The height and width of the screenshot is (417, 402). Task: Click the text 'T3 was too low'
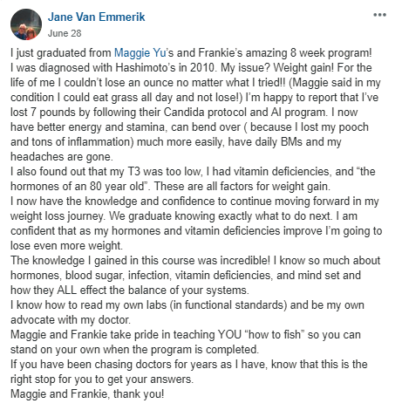[x=164, y=171]
